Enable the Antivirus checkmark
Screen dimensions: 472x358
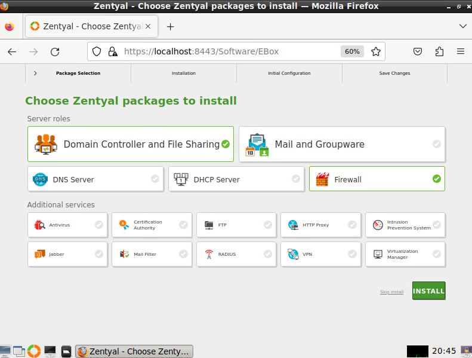coord(99,225)
